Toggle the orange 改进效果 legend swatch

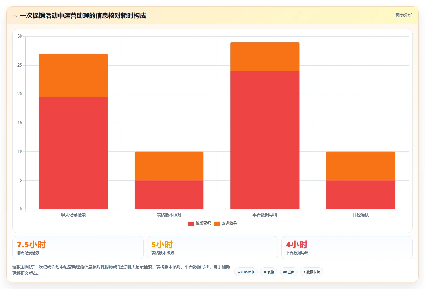click(x=217, y=223)
